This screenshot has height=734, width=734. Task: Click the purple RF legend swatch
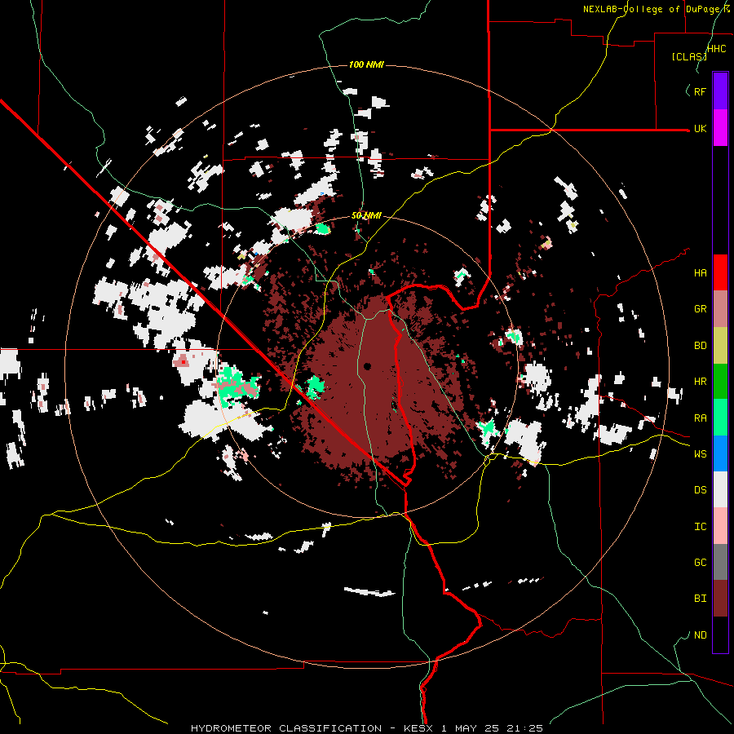pos(720,91)
